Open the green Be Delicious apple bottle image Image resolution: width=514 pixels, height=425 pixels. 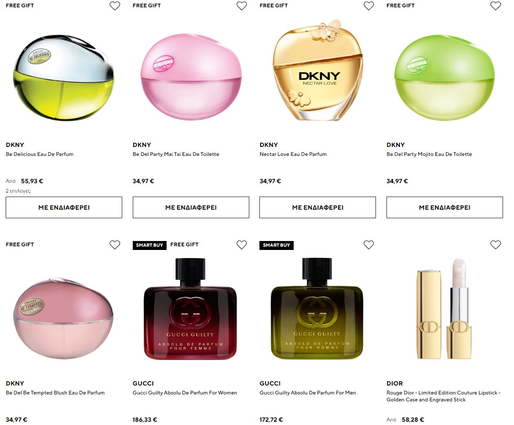click(x=64, y=77)
